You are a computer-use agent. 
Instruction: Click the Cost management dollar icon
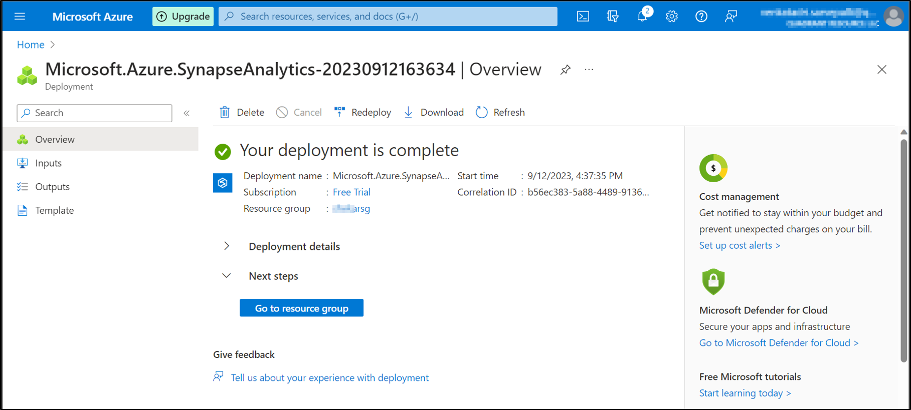click(x=713, y=168)
